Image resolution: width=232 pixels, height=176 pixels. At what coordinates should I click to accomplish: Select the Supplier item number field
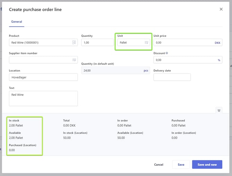tap(40, 60)
